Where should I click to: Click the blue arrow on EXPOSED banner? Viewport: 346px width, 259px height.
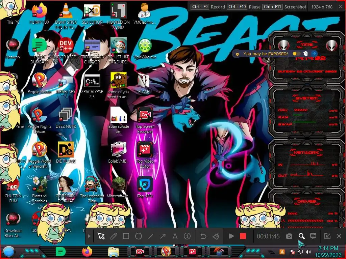click(x=314, y=54)
